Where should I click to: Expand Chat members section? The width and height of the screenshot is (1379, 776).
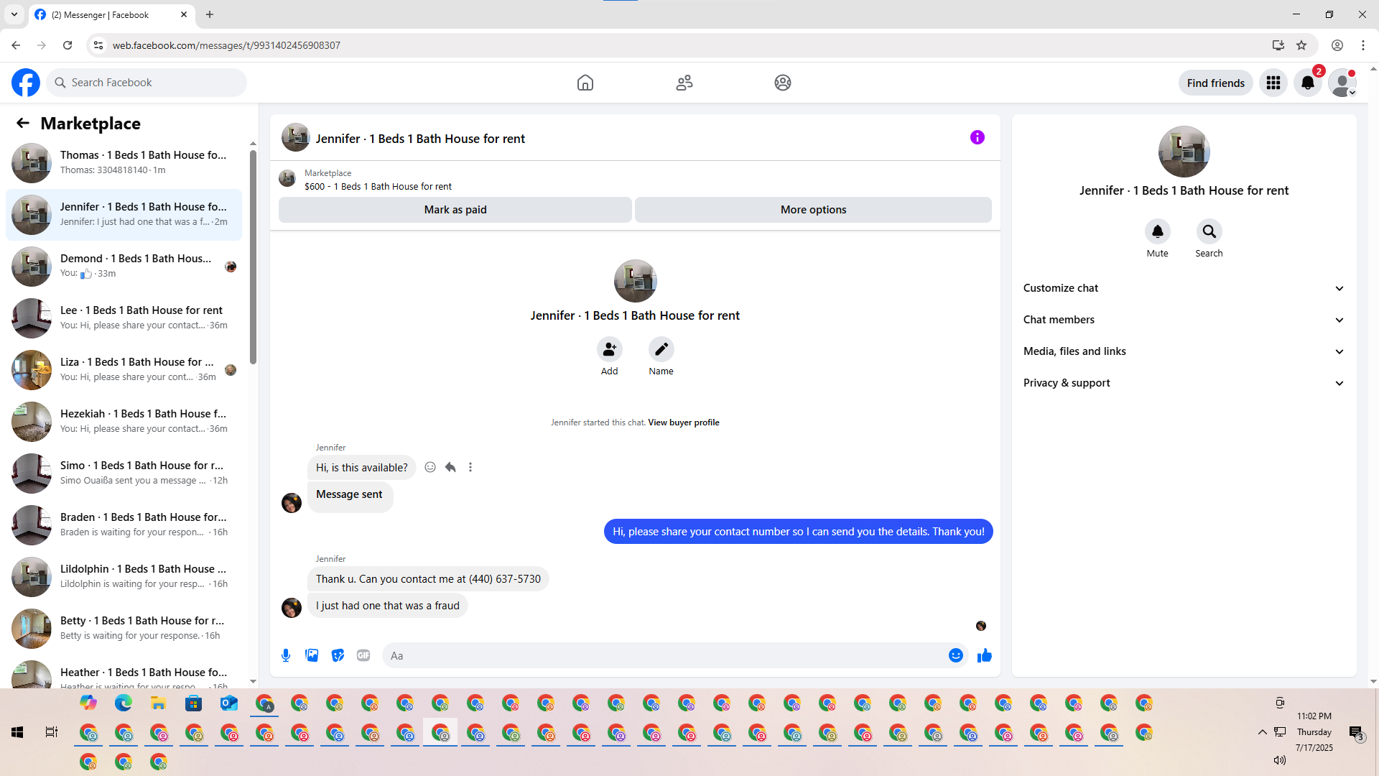coord(1184,320)
